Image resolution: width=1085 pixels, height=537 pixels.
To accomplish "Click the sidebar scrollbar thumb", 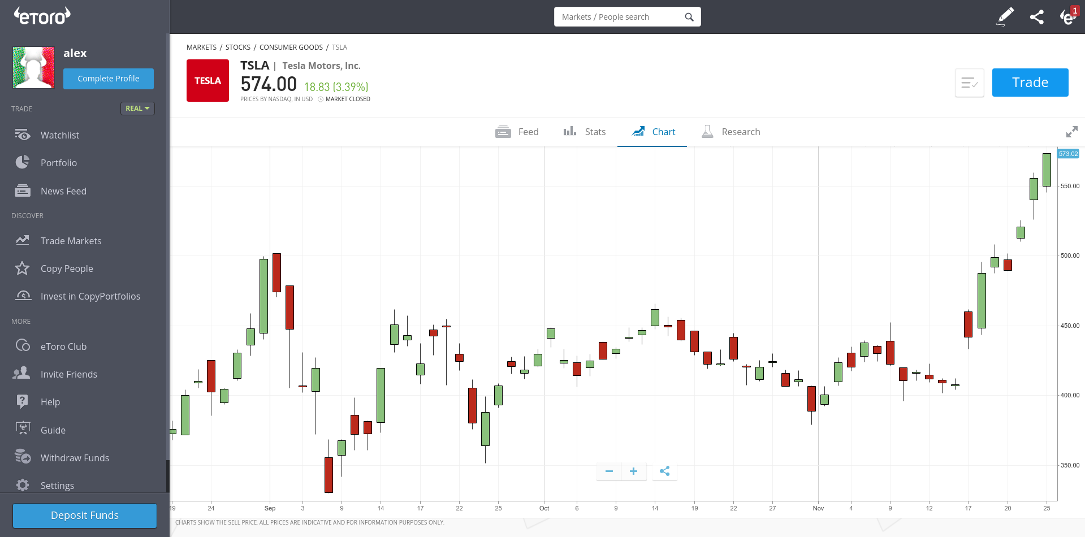I will click(x=167, y=476).
